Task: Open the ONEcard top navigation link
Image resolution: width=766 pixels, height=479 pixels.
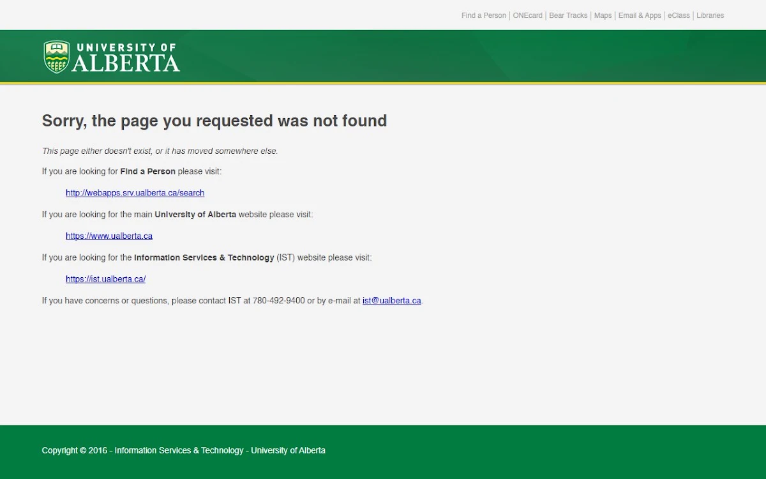Action: tap(528, 15)
